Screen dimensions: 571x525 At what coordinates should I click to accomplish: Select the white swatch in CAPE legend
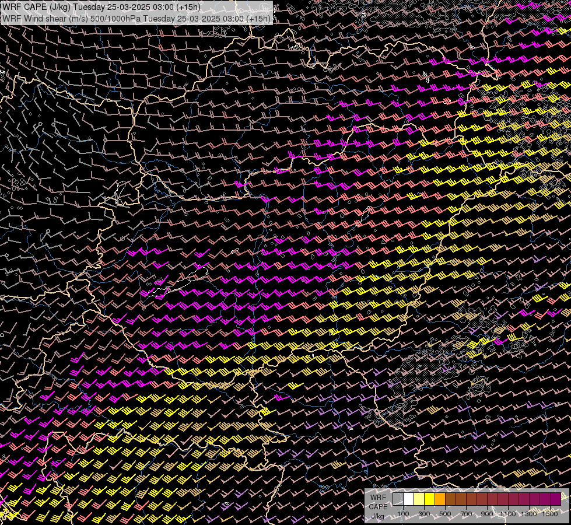[x=409, y=499]
